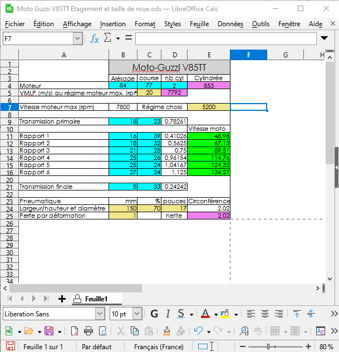Screen dimensions: 339x352
Task: Click the Par défaut page style
Action: pos(97,346)
